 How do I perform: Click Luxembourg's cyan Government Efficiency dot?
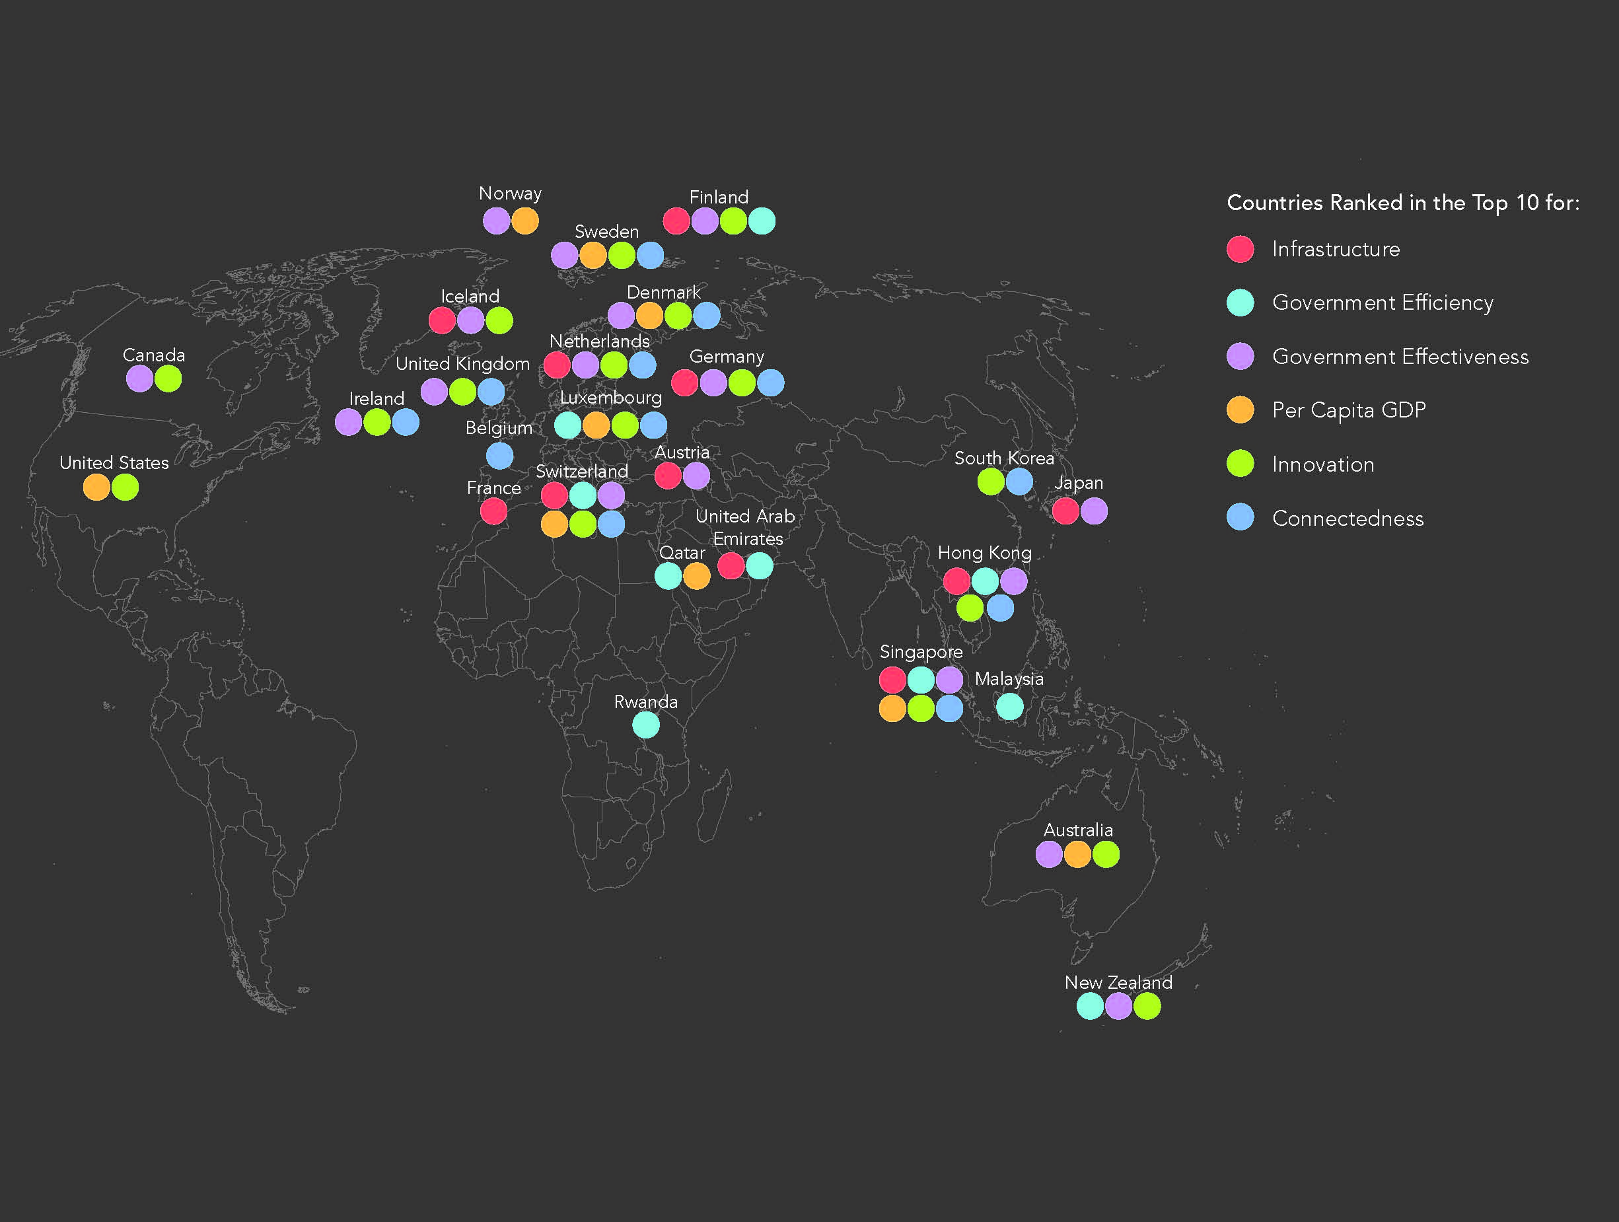click(x=568, y=425)
